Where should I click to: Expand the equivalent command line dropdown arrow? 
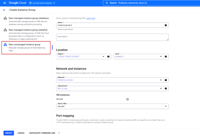pyautogui.click(x=59, y=133)
